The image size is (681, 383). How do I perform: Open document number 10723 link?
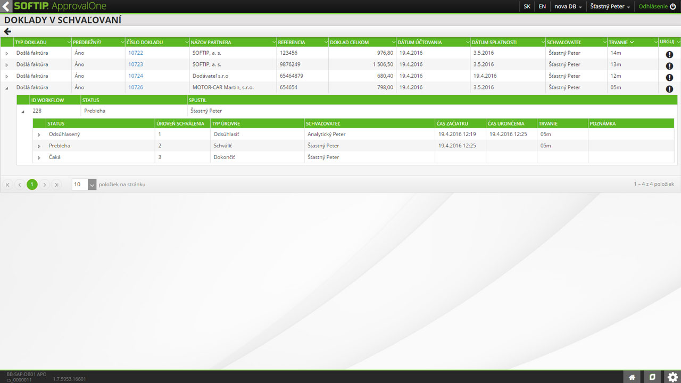point(136,64)
